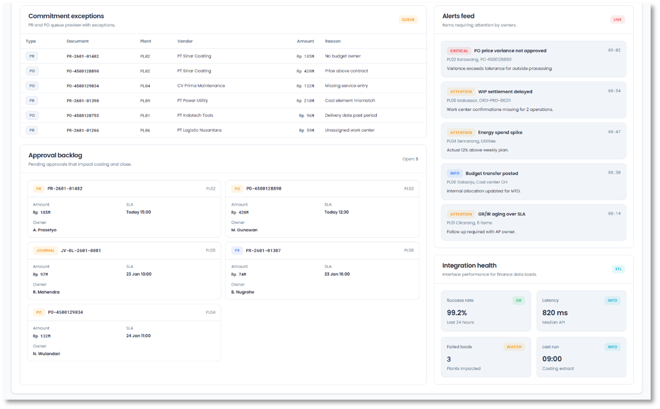660x409 pixels.
Task: Select the PT Logistic Nusantara vendor row
Action: pos(199,130)
